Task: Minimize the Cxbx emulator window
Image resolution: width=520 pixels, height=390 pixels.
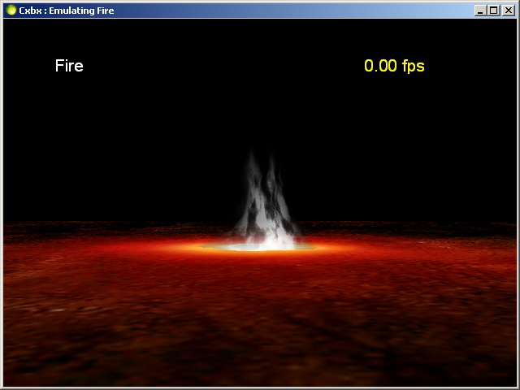Action: [x=480, y=11]
